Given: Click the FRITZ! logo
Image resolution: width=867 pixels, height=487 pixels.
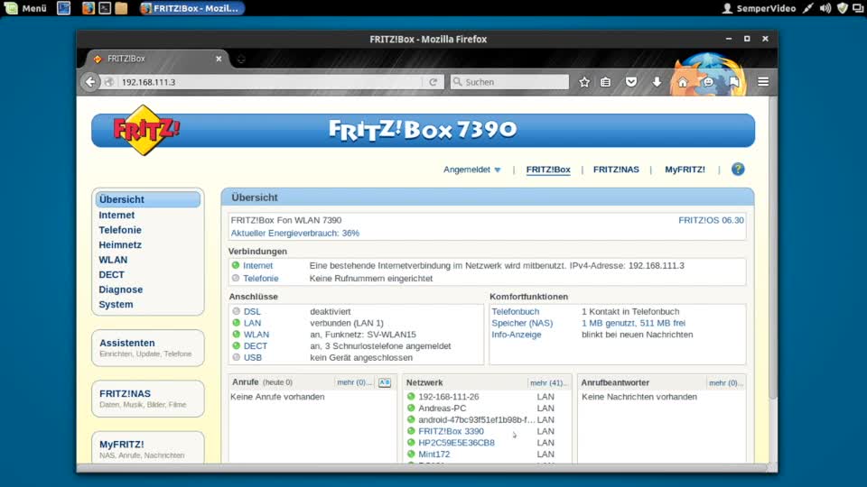Looking at the screenshot, I should (x=145, y=130).
